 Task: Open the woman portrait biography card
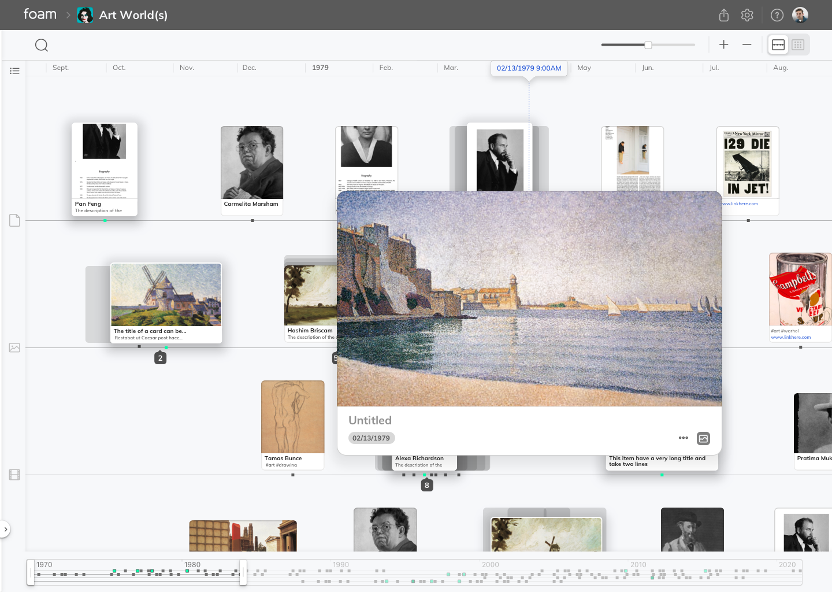(366, 159)
